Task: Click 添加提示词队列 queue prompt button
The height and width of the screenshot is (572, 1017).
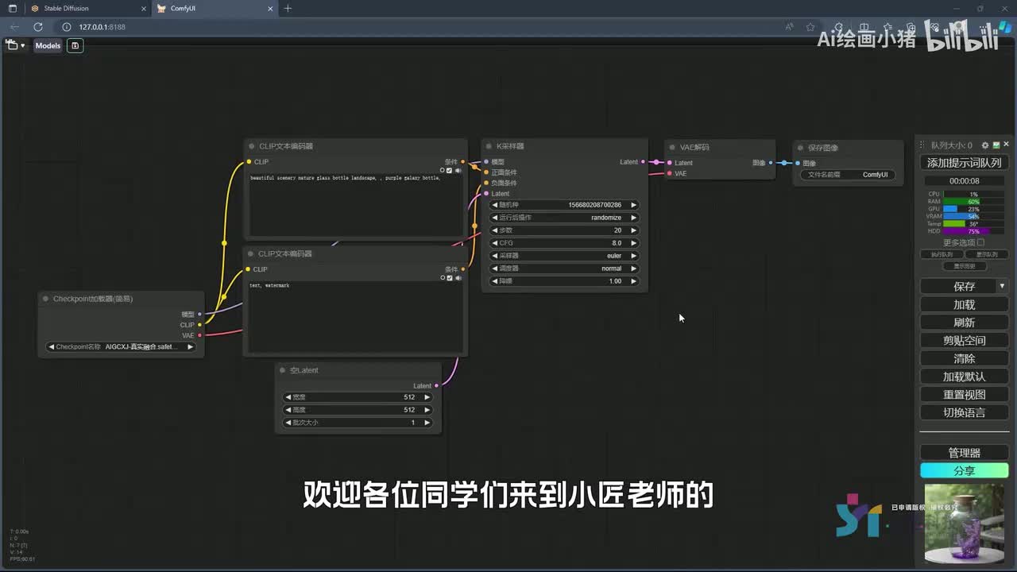Action: (965, 163)
